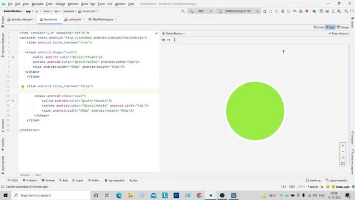Open the Navigate menu
355x200 pixels.
(x=37, y=4)
